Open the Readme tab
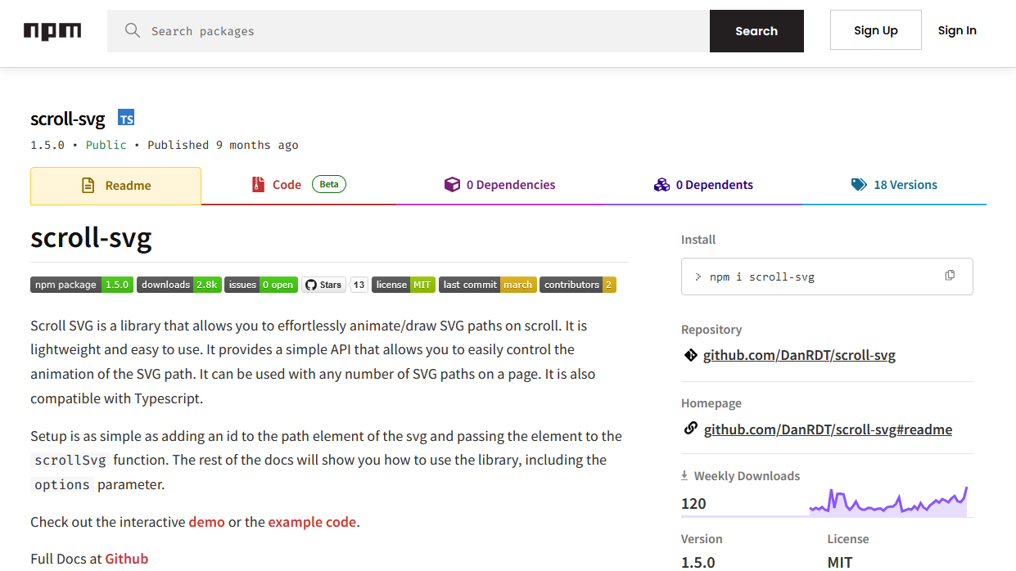 (115, 186)
